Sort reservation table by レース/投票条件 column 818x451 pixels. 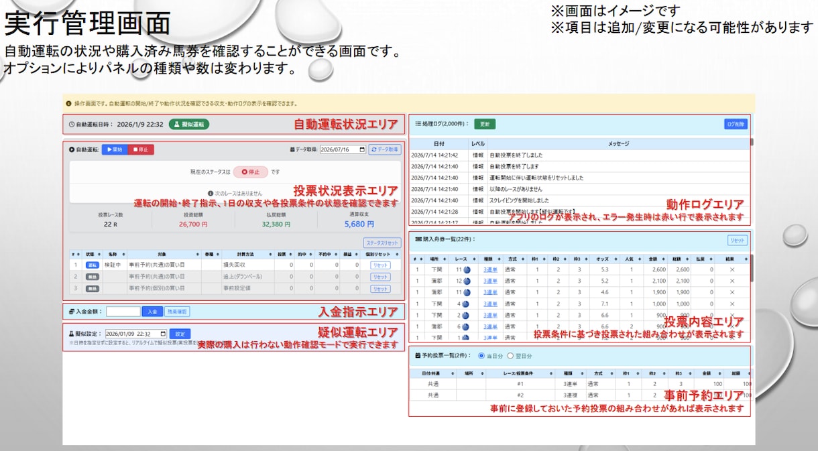520,373
